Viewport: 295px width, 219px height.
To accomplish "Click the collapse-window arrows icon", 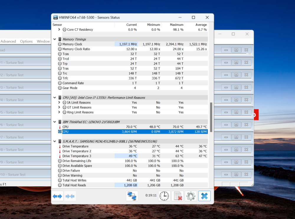I will coord(70,196).
